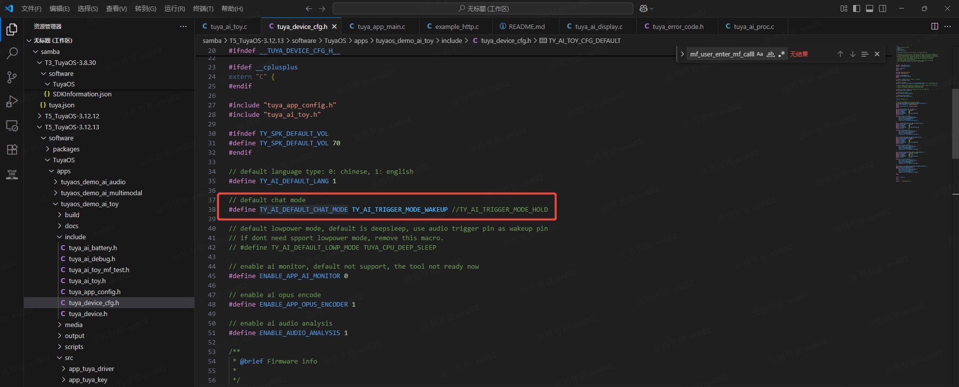Open the Source Control view
Screen dimensions: 959x387
click(x=12, y=77)
